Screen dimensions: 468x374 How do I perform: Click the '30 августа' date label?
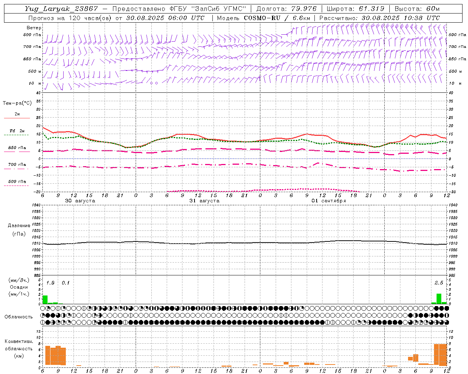pyautogui.click(x=80, y=201)
